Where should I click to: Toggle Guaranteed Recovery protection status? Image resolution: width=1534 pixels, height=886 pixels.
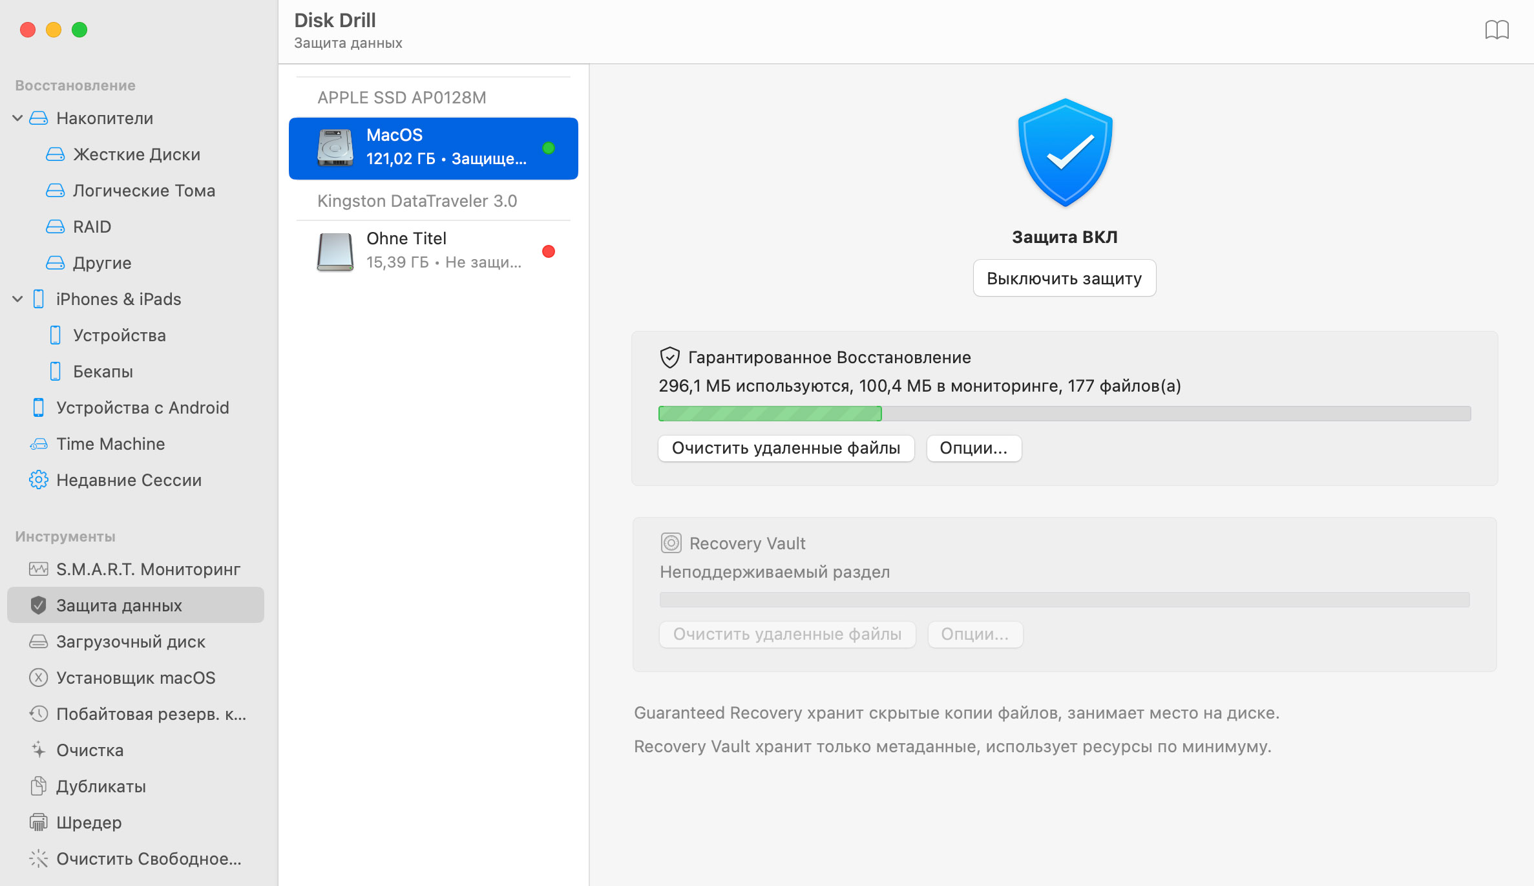[1064, 277]
